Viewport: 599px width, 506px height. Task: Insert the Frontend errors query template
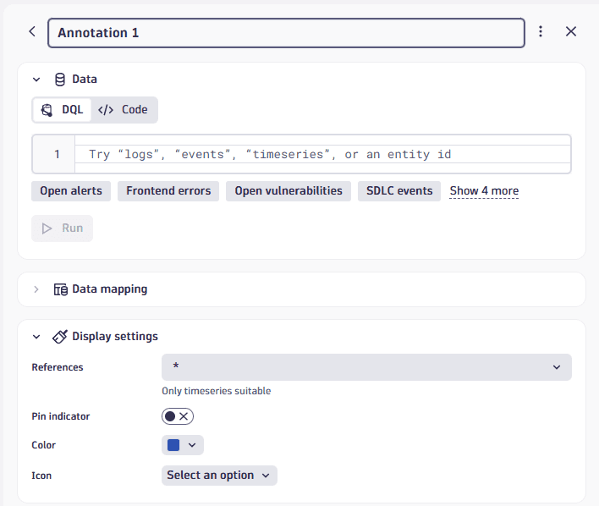click(168, 190)
